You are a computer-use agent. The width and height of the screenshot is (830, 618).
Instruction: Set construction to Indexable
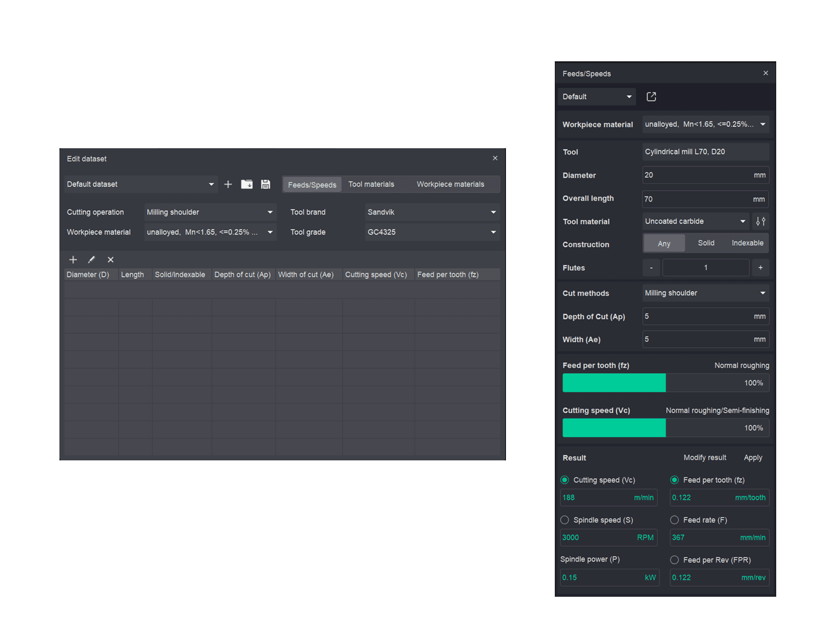coord(747,243)
